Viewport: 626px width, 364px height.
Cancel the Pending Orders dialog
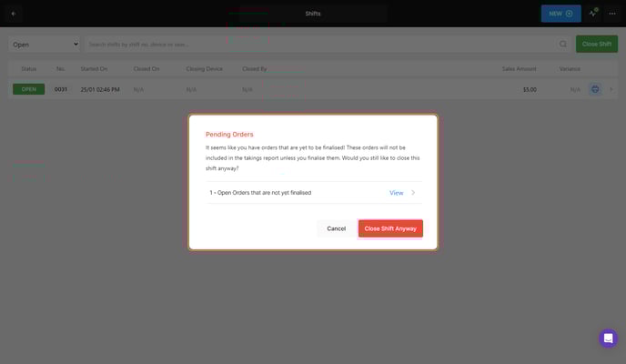[336, 228]
